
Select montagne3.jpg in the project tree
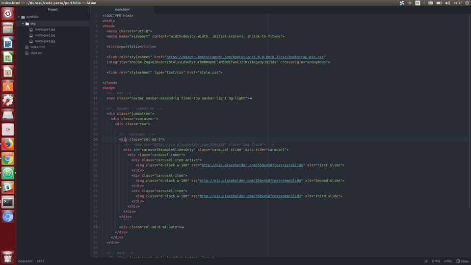point(45,41)
